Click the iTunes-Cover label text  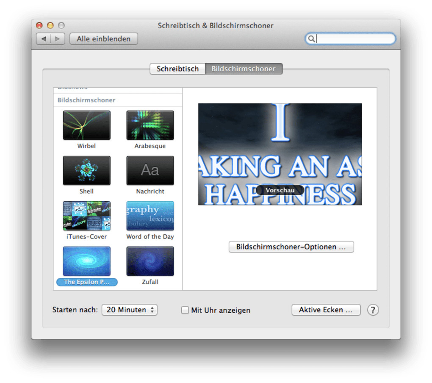[86, 236]
